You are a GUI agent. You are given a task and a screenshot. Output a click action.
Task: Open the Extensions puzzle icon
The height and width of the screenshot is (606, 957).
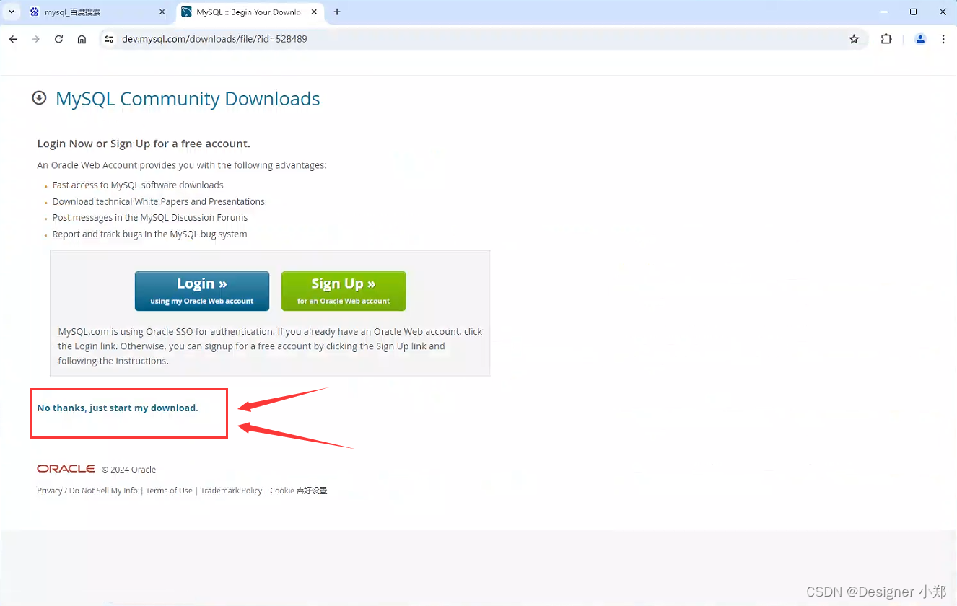886,39
